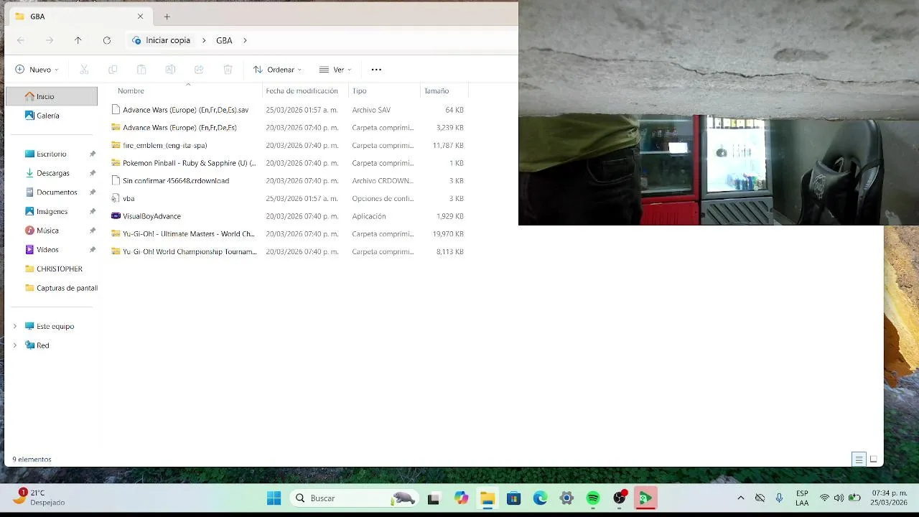Screen dimensions: 919x517
Task: Switch to large thumbnails view icon
Action: (x=874, y=460)
